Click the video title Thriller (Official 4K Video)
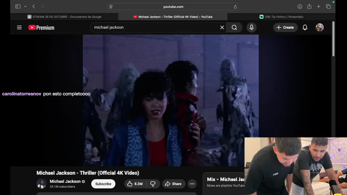347x195 pixels. pos(88,173)
